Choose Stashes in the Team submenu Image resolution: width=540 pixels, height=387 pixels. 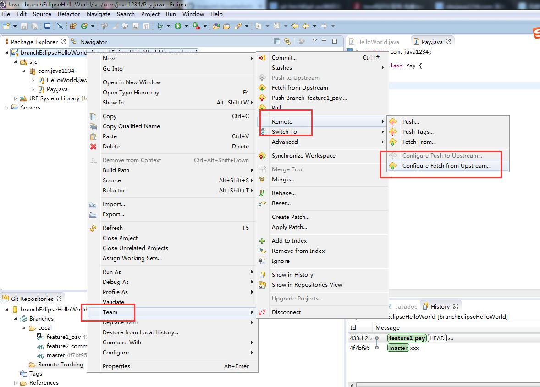[322, 68]
